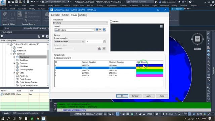Toggle drawing grid display in status bar
This screenshot has height=121, width=215.
pos(105,114)
